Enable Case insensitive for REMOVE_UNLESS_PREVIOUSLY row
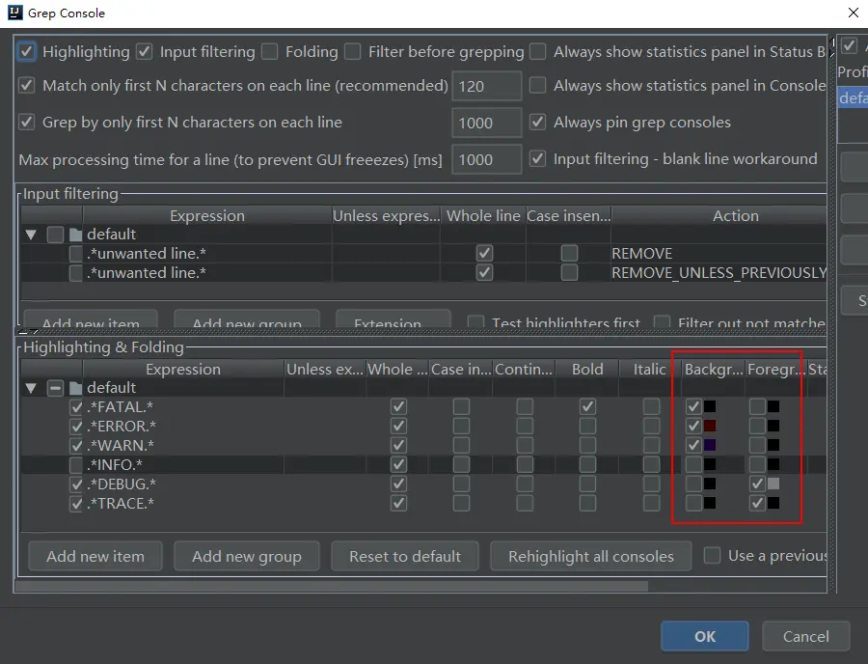The image size is (868, 664). (569, 272)
